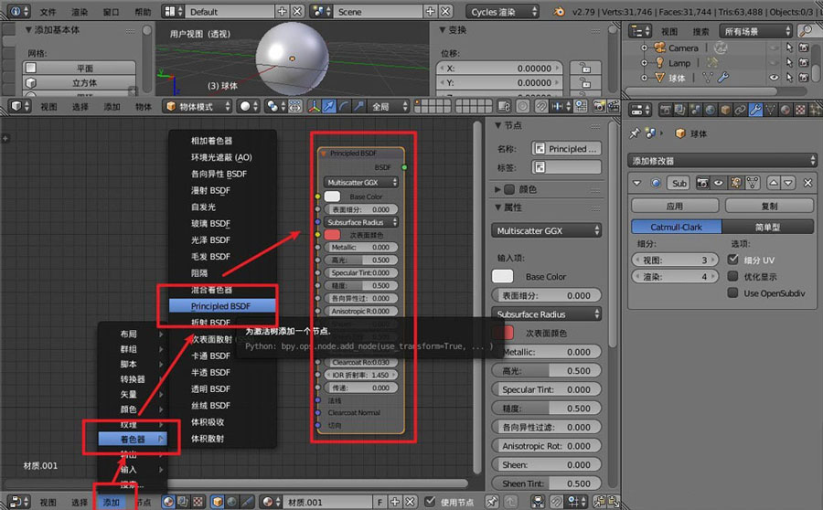The width and height of the screenshot is (823, 510).
Task: Select Catmull-Clark subdivision type
Action: pos(676,227)
